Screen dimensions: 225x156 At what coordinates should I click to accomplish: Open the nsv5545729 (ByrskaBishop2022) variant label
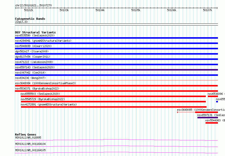click(x=42, y=99)
